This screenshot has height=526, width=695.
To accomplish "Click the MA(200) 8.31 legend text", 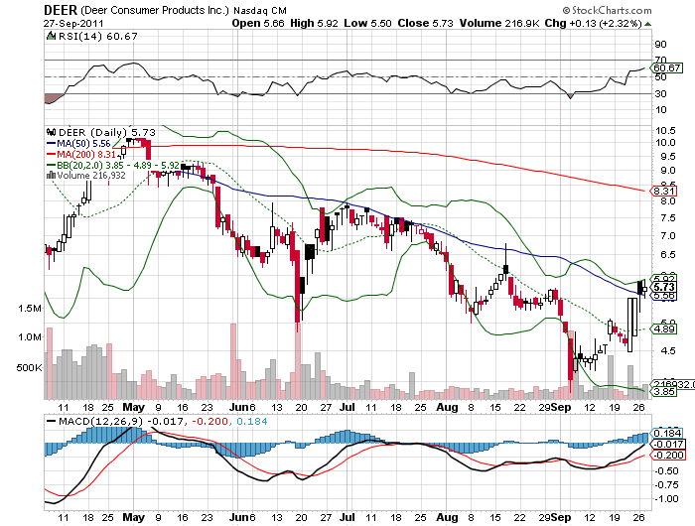I will 86,154.
